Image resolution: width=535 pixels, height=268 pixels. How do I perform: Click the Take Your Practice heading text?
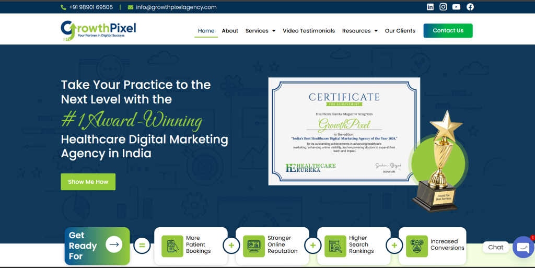click(x=136, y=92)
